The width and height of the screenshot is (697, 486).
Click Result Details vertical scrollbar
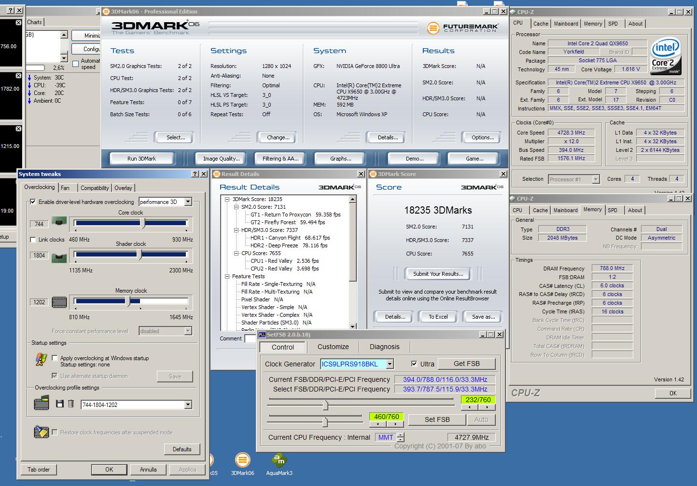click(x=353, y=263)
